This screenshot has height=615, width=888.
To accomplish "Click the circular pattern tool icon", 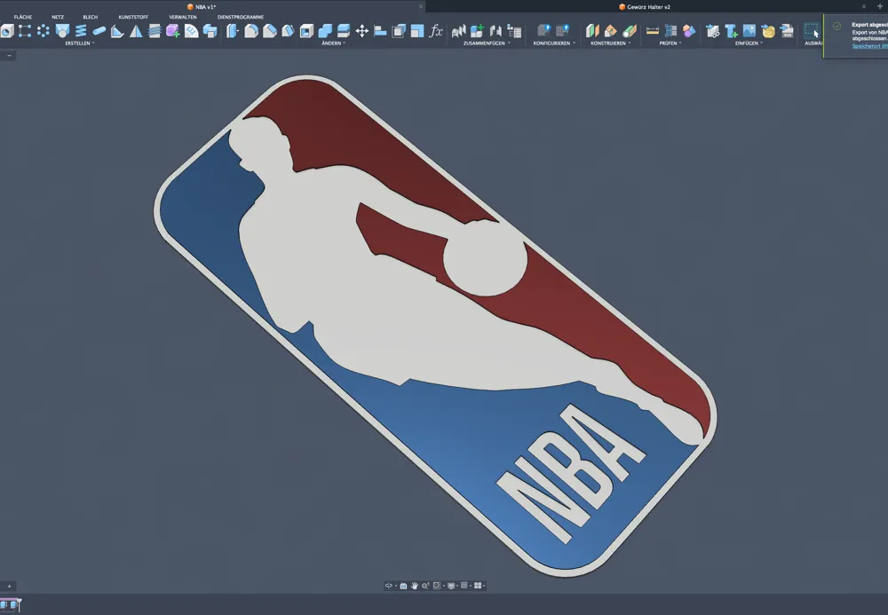I will click(x=43, y=30).
